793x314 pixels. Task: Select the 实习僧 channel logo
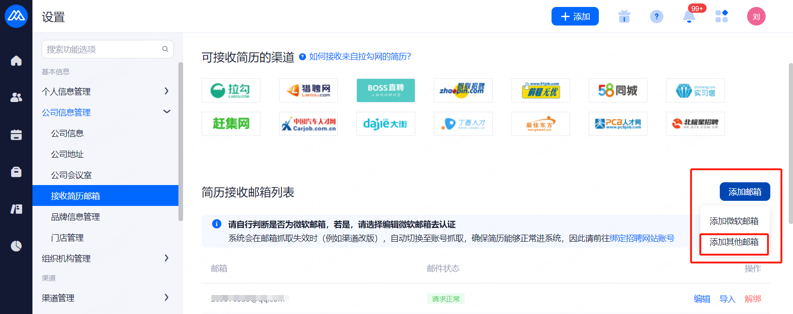(x=695, y=90)
